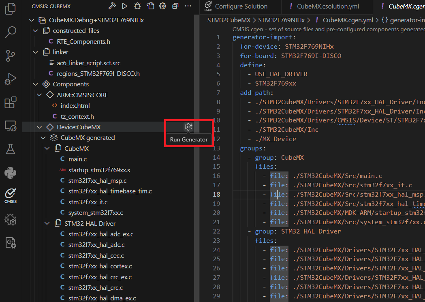The width and height of the screenshot is (425, 302).
Task: Open tz_context.h file
Action: [x=77, y=117]
